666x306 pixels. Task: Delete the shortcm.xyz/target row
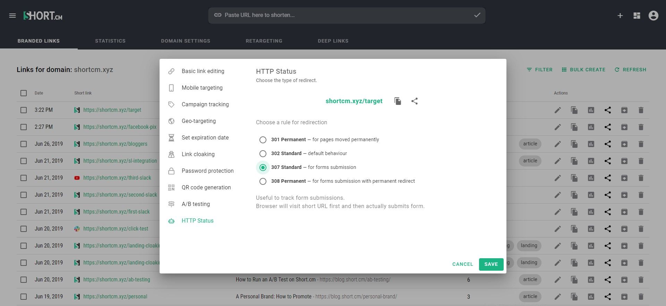(641, 110)
